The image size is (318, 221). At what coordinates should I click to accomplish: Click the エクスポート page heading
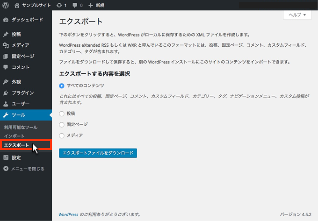click(81, 21)
